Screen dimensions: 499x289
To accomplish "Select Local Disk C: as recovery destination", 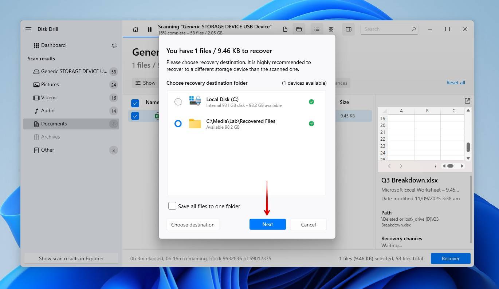I will pyautogui.click(x=178, y=102).
